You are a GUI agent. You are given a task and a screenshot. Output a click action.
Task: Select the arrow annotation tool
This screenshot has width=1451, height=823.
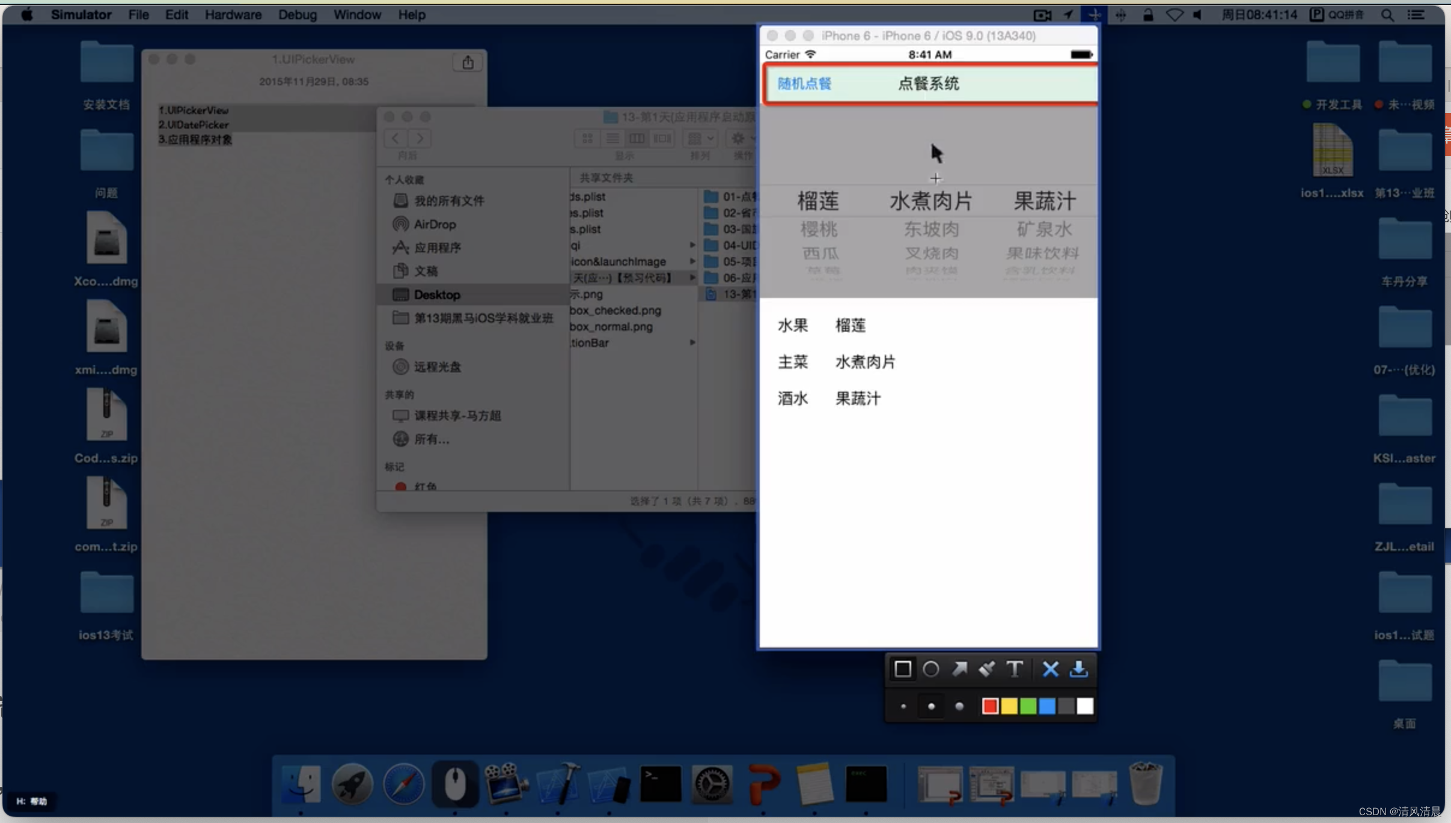pos(959,669)
